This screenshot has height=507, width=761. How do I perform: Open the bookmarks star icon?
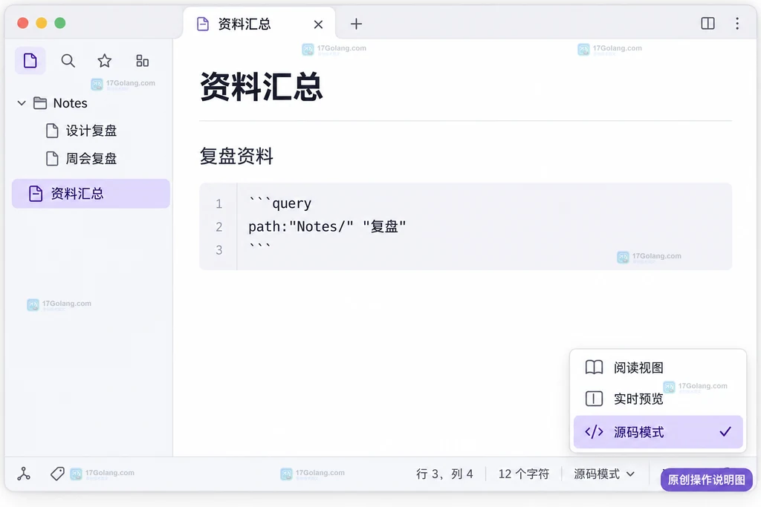click(104, 61)
